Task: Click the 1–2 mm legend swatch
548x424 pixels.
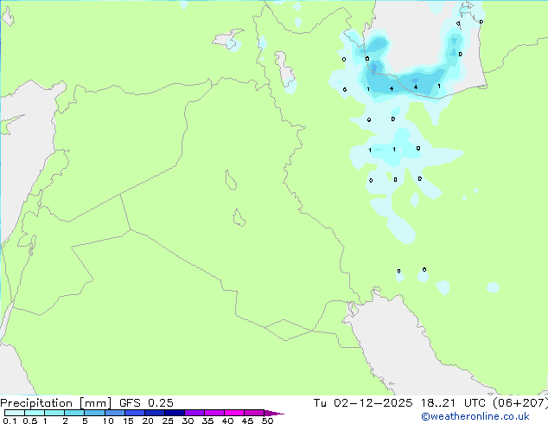Action: point(54,413)
